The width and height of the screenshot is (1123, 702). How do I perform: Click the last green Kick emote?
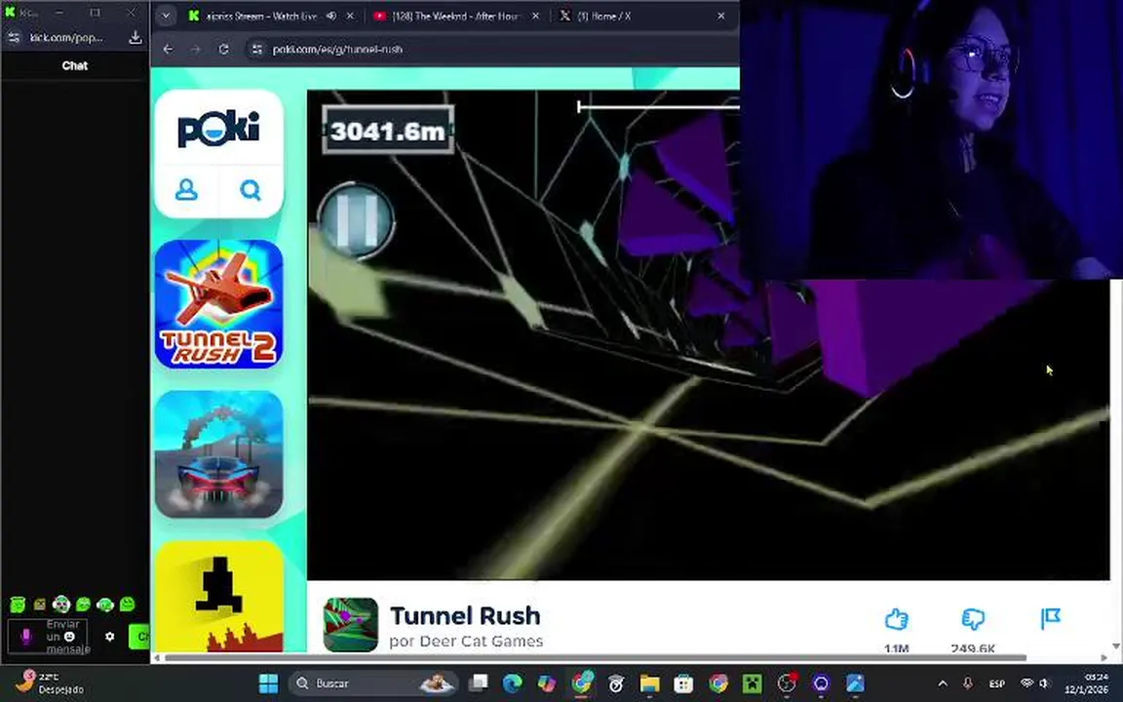click(x=128, y=604)
